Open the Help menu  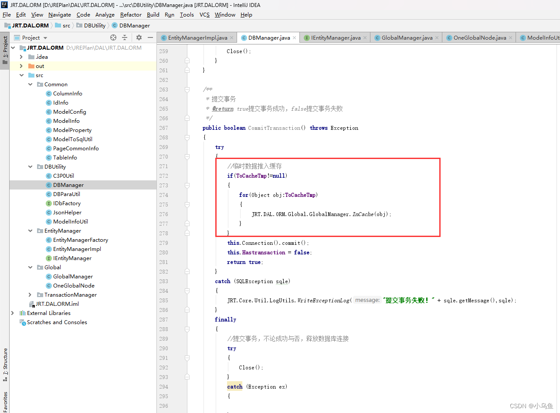246,14
